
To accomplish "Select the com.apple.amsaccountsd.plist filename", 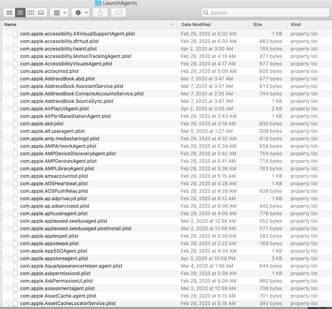I will pyautogui.click(x=54, y=176).
